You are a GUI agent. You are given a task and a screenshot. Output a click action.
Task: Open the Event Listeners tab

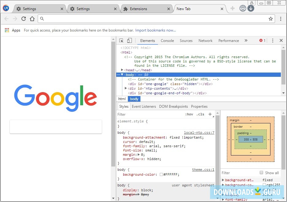coord(144,106)
